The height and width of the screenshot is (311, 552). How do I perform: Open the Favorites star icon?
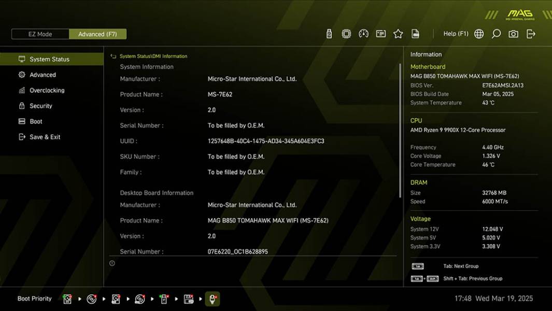click(x=398, y=34)
